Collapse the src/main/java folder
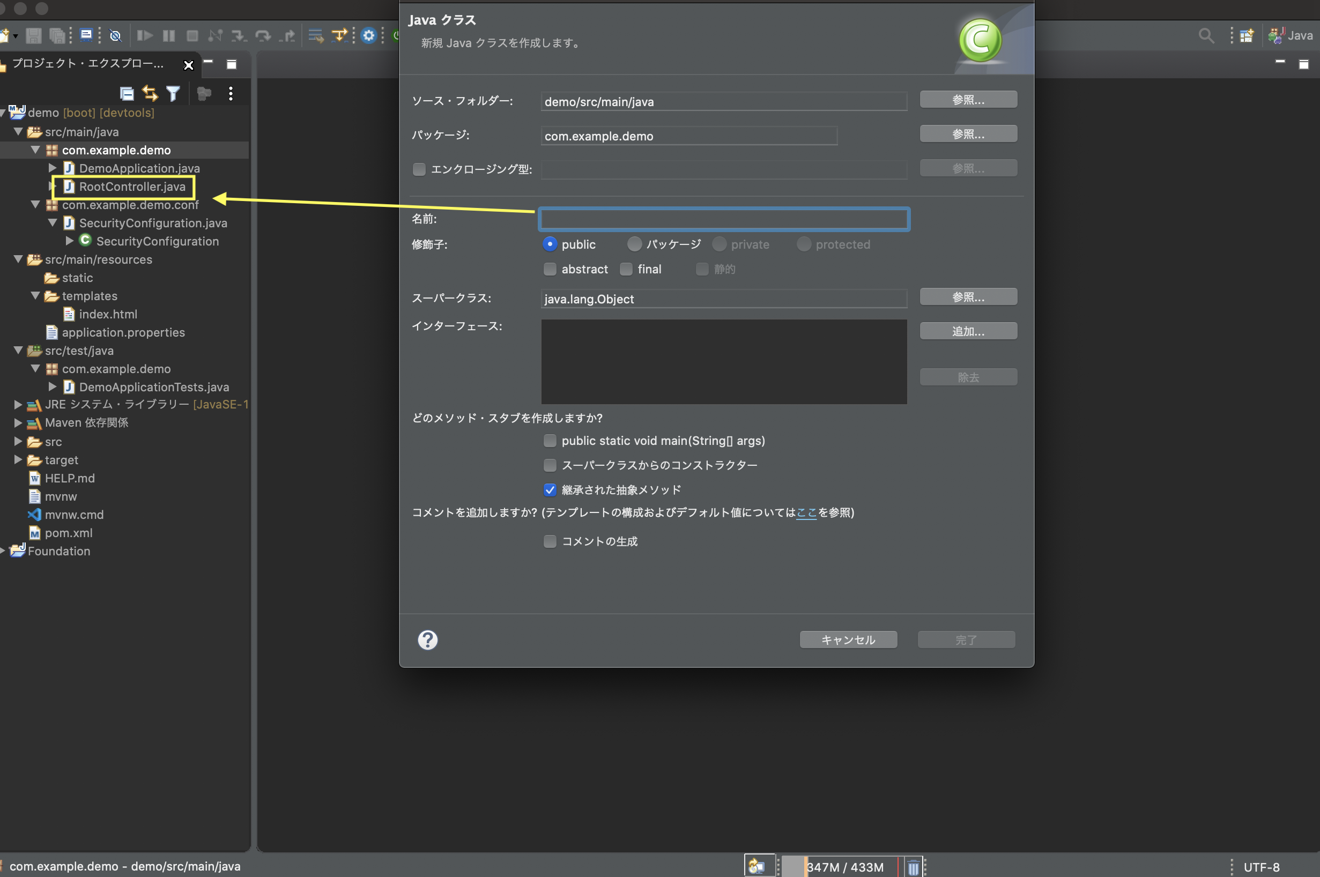Image resolution: width=1320 pixels, height=877 pixels. click(x=18, y=131)
